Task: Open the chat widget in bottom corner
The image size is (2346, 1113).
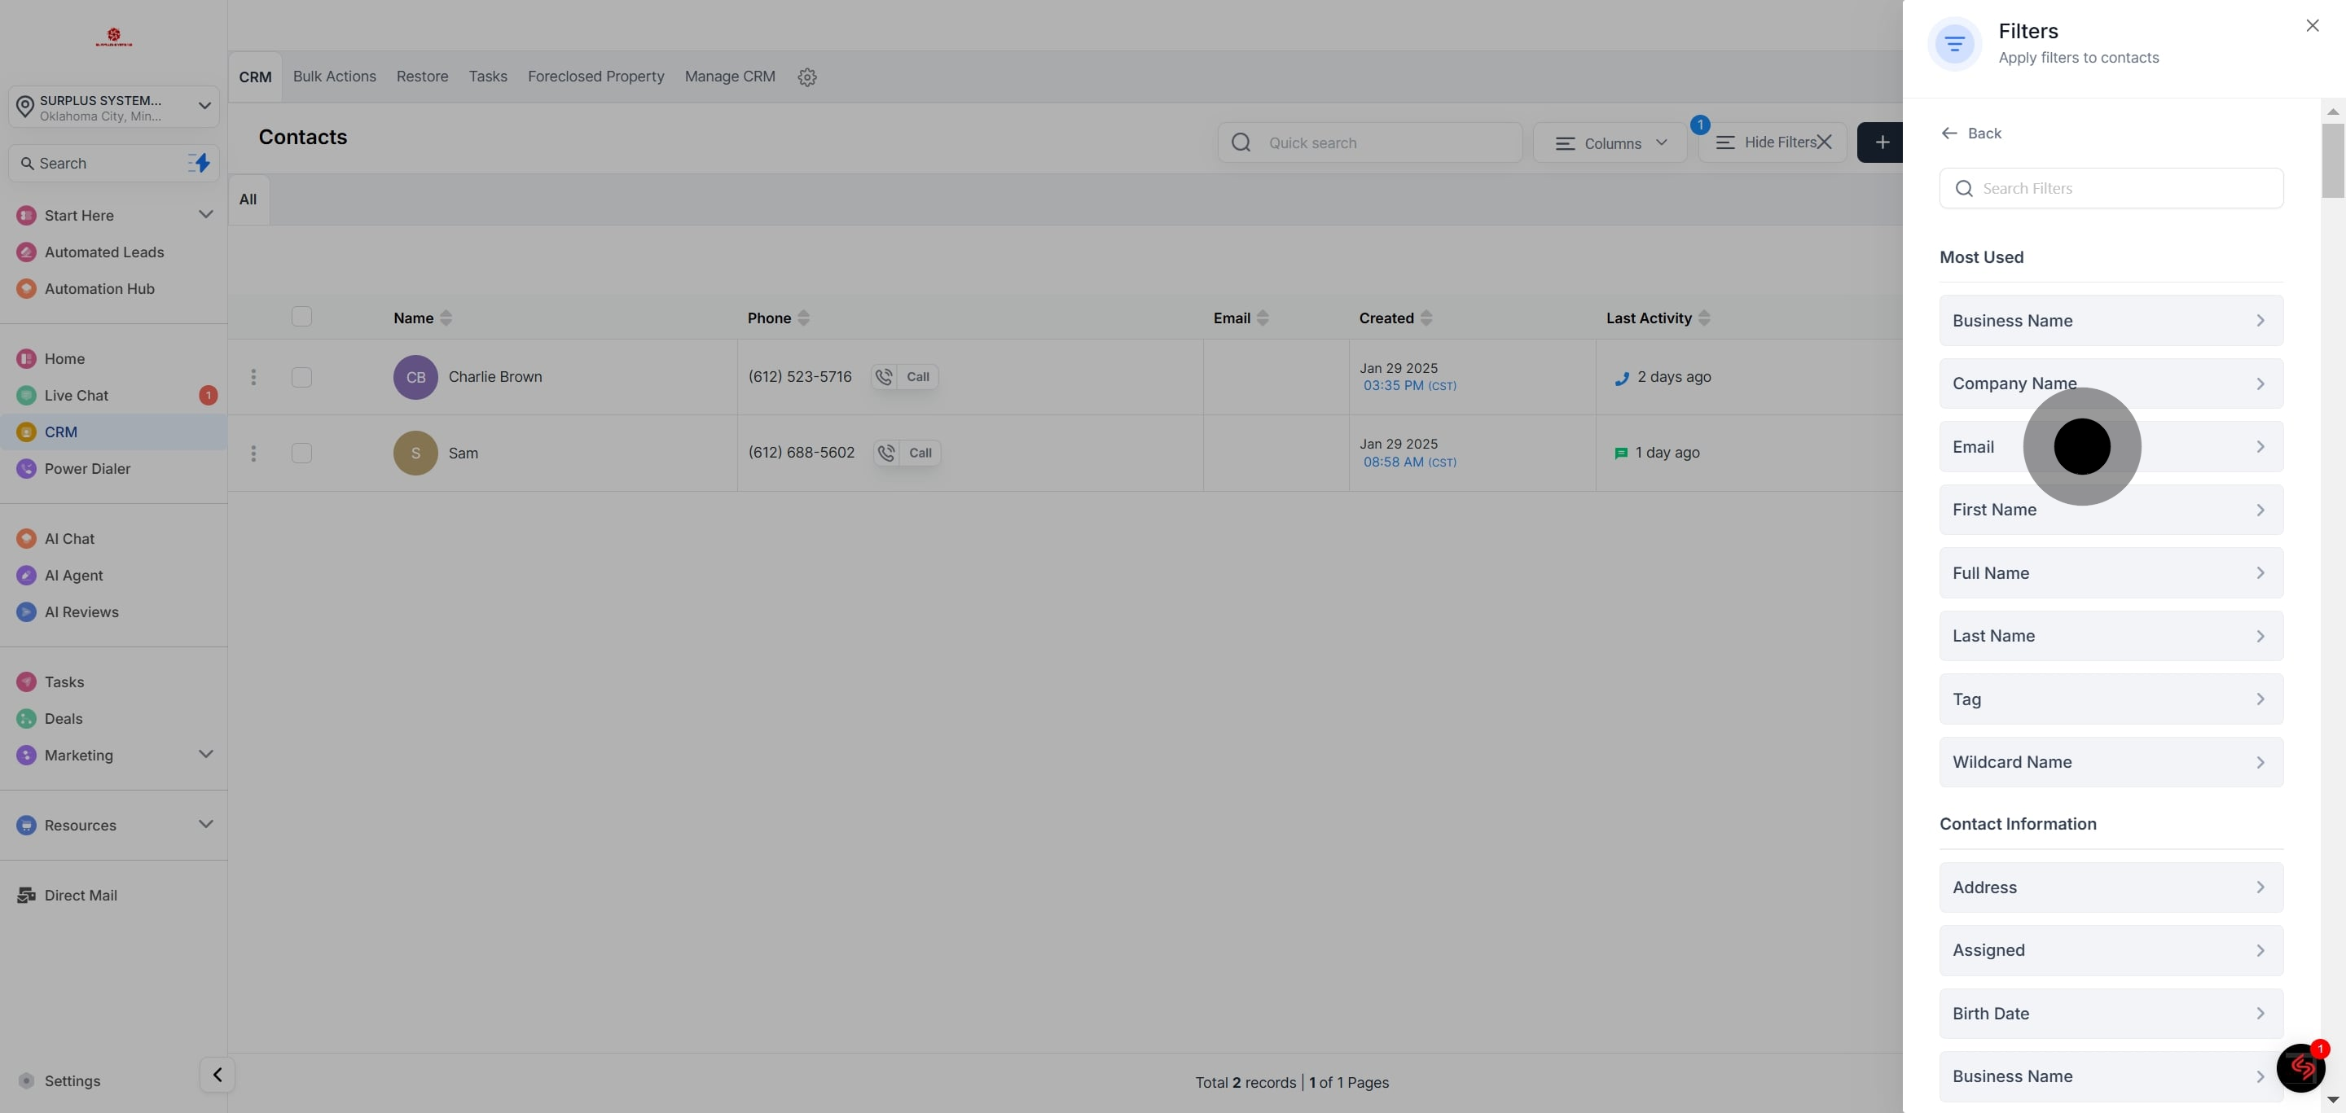Action: point(2300,1067)
